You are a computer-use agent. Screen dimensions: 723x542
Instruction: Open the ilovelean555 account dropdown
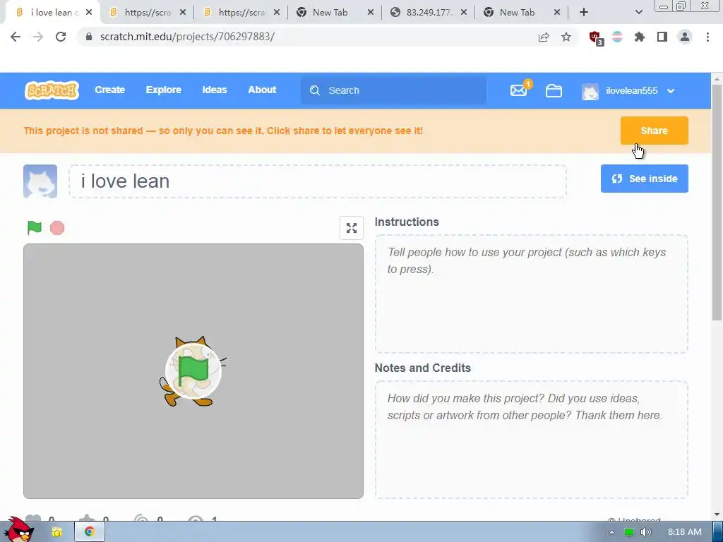(671, 91)
